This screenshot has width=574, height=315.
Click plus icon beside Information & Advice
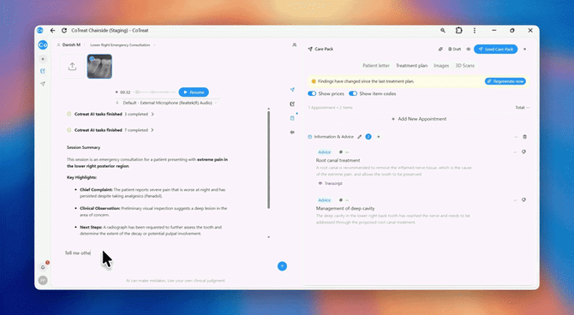pos(379,137)
